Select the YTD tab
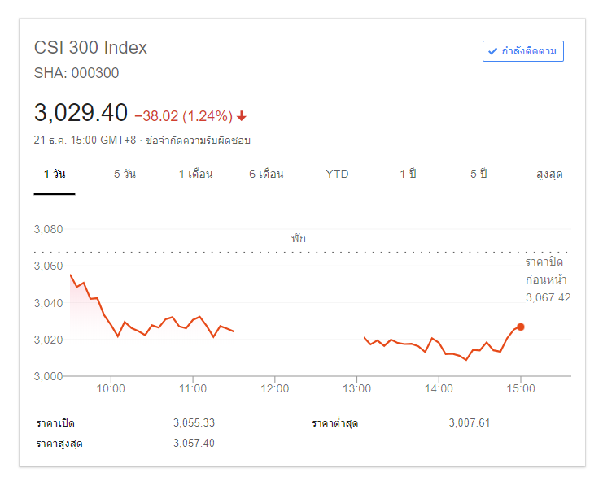The width and height of the screenshot is (603, 485). [337, 175]
